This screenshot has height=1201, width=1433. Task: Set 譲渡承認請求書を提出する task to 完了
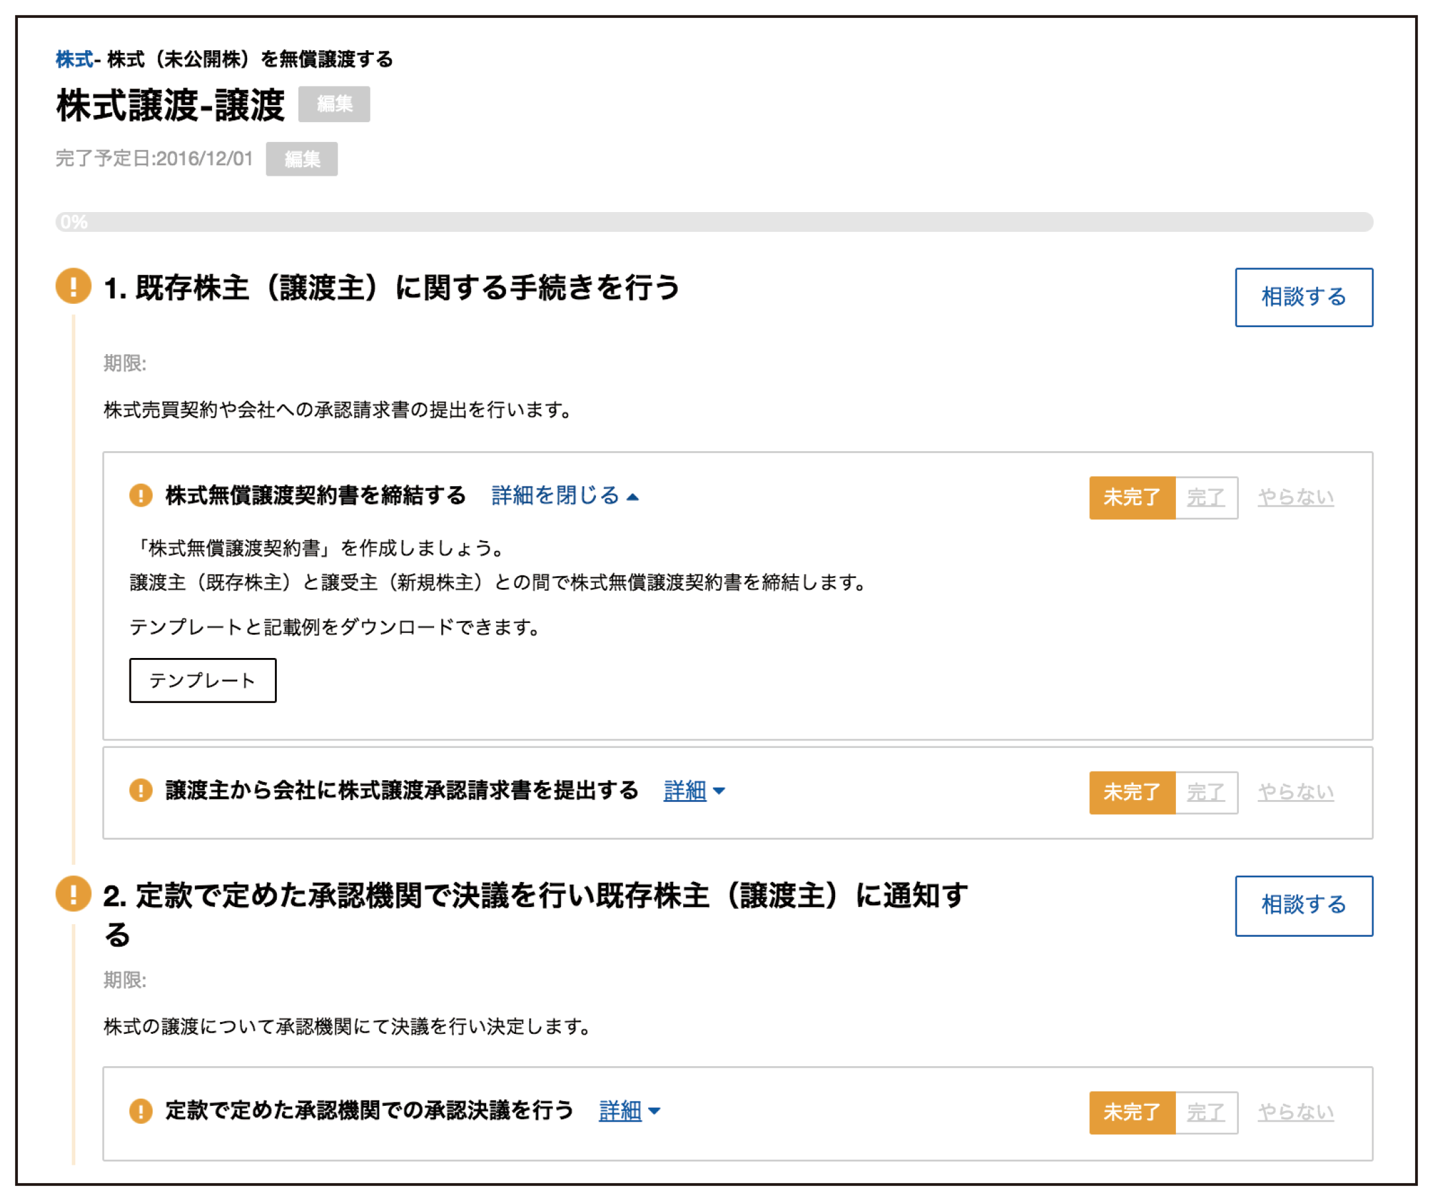pos(1206,793)
